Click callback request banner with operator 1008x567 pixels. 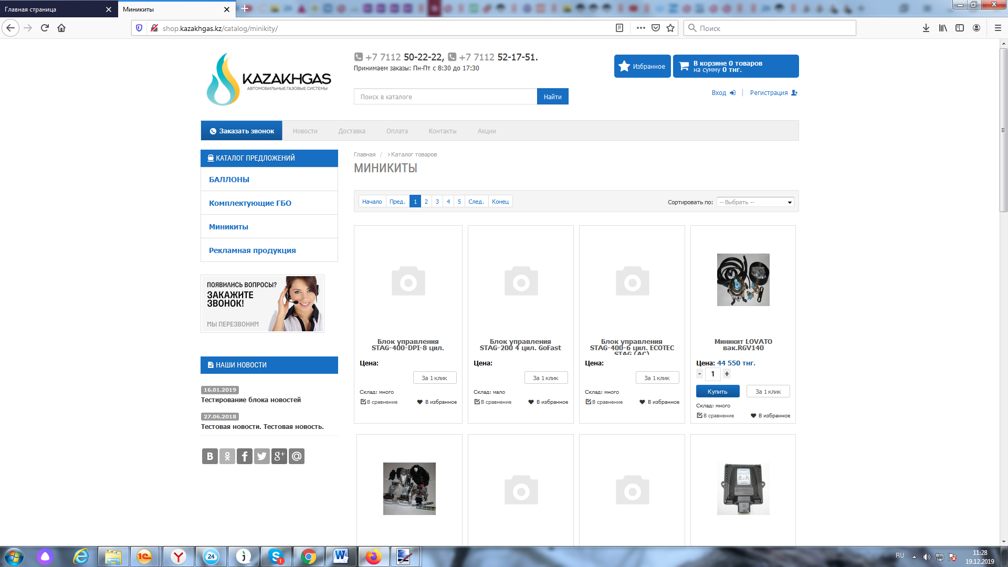[x=262, y=303]
